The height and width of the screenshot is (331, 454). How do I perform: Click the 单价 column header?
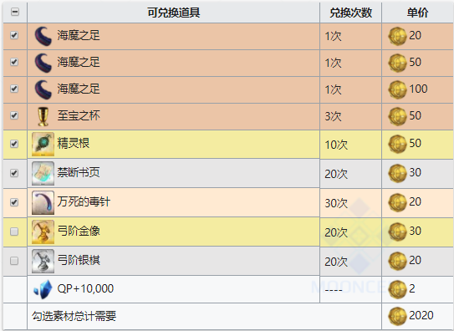coord(417,13)
